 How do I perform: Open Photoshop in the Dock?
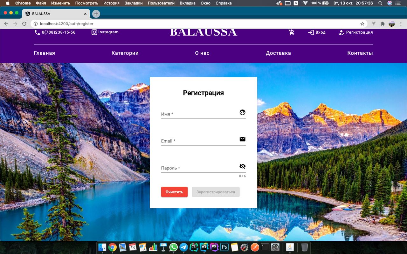coord(224,247)
